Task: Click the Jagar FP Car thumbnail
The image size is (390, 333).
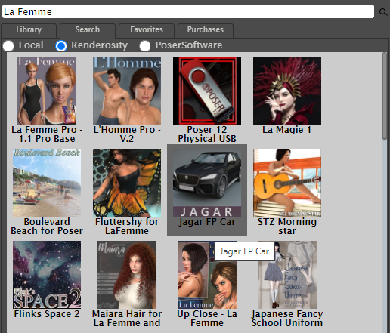Action: (x=207, y=183)
